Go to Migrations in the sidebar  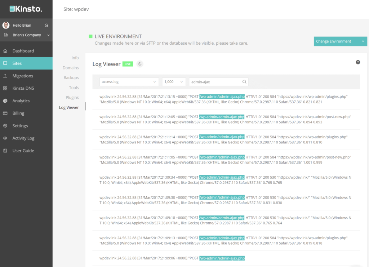(x=23, y=76)
